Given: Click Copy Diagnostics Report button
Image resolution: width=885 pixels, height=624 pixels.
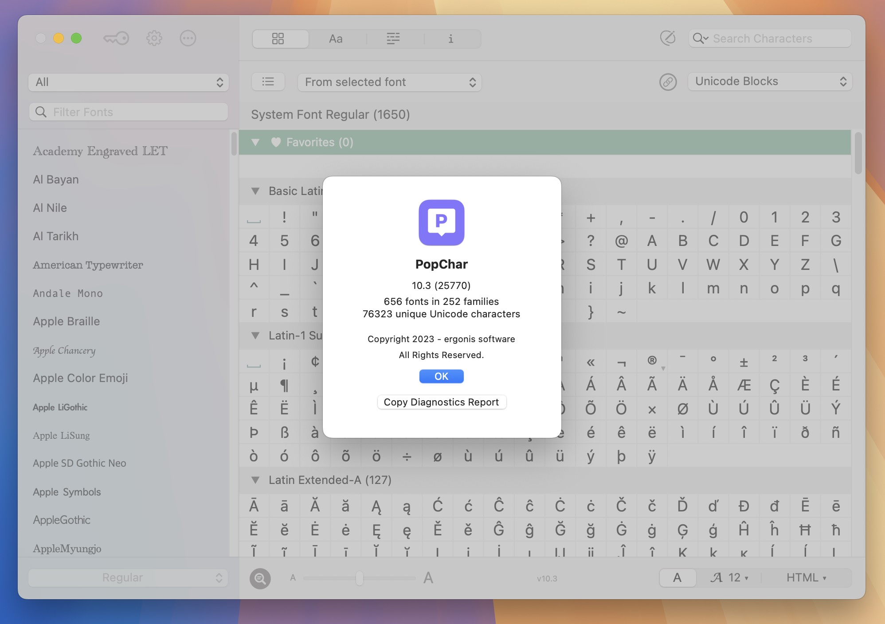Looking at the screenshot, I should tap(441, 402).
